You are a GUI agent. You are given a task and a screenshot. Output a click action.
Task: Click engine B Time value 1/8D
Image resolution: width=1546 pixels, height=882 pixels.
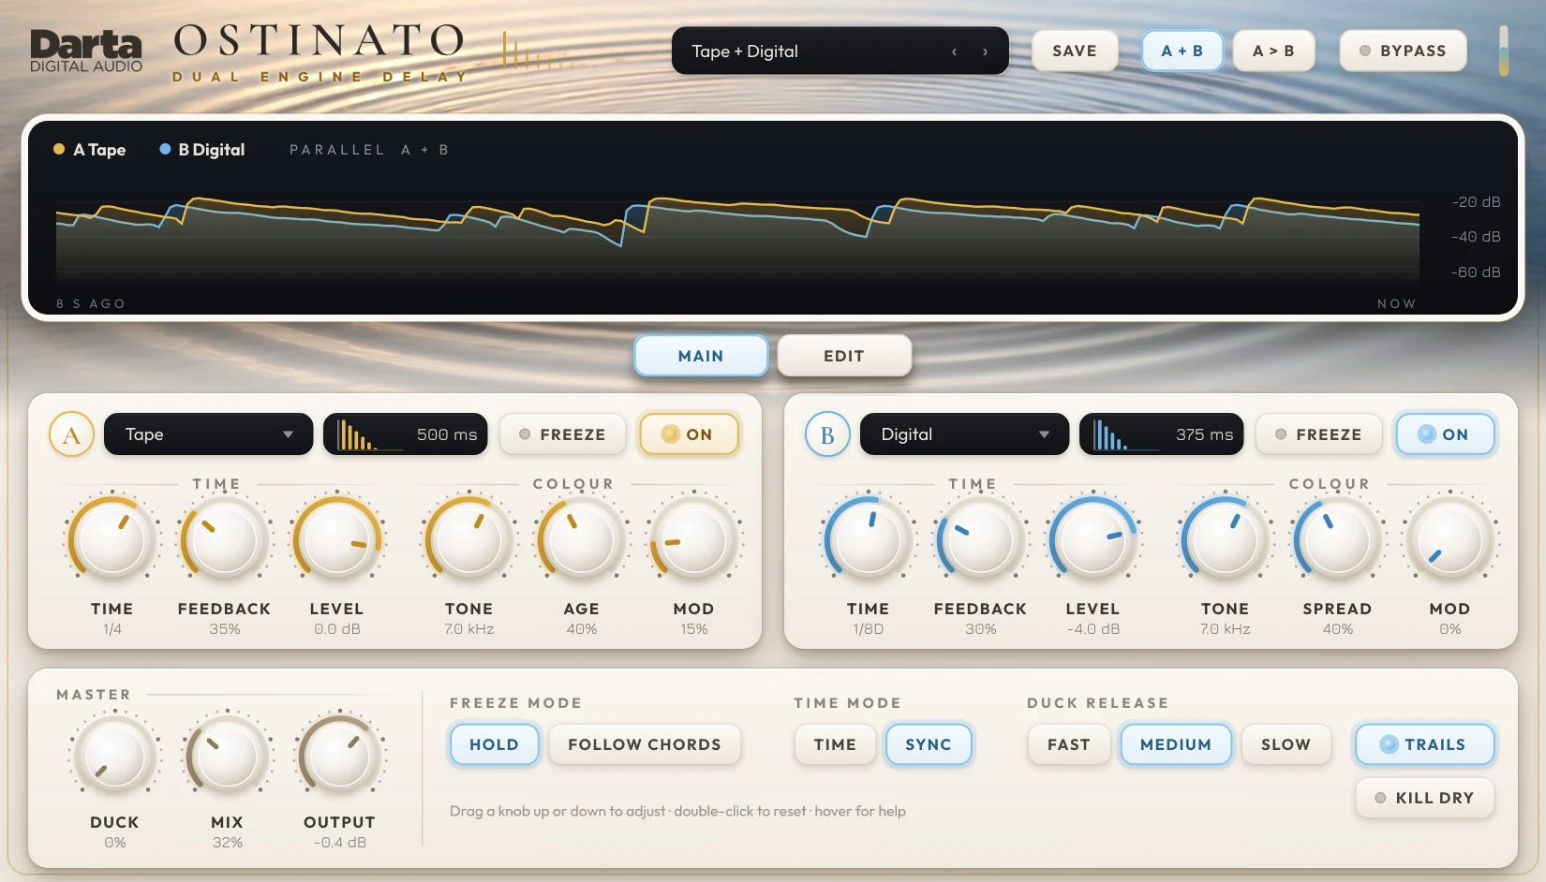click(x=869, y=629)
